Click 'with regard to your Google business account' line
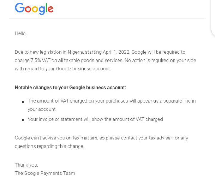Viewport: 215px width, 177px height. tap(63, 69)
